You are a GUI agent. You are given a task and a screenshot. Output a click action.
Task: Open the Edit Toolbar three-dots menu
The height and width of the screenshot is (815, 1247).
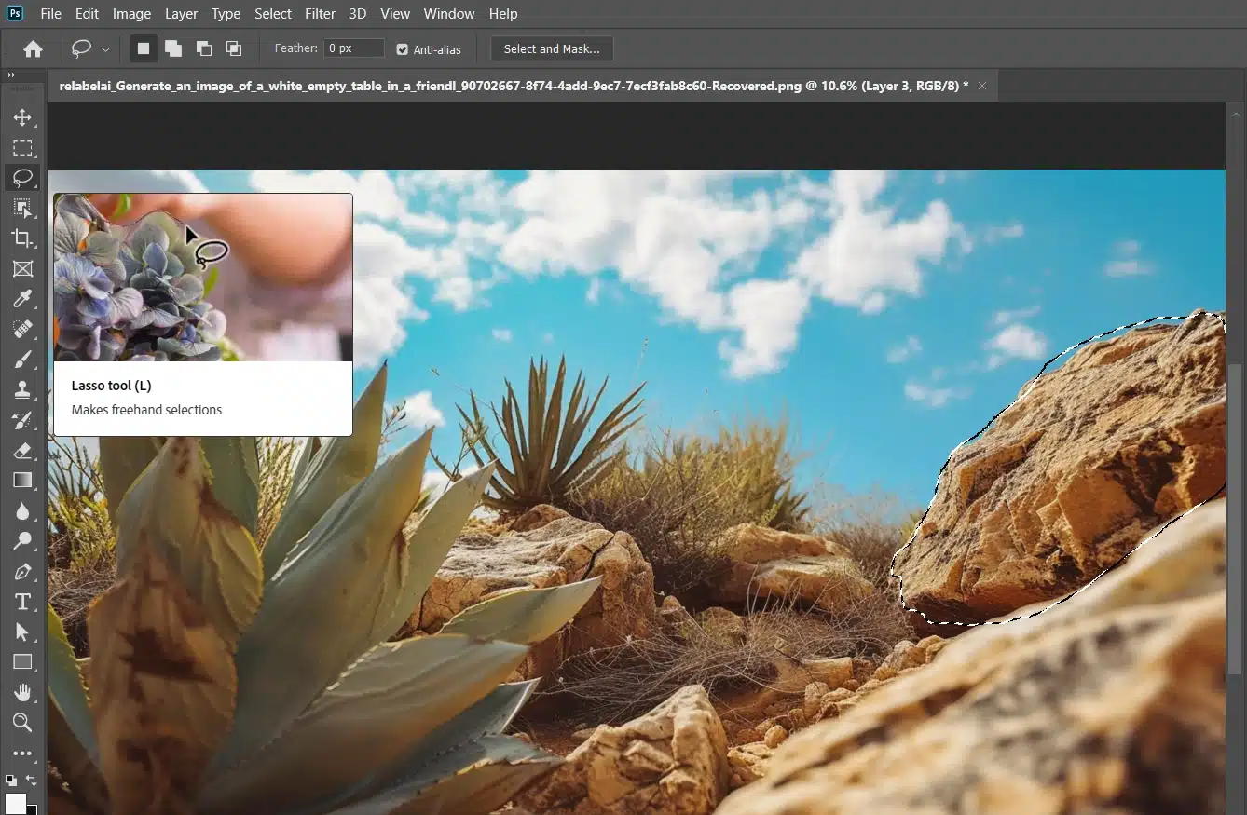coord(22,753)
